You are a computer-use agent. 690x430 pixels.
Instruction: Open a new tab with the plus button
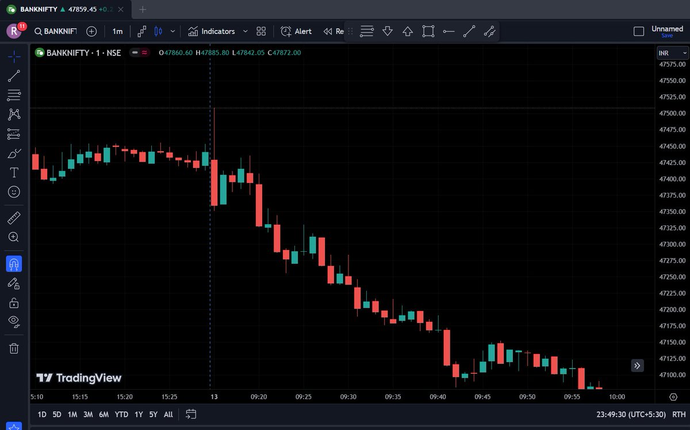(x=143, y=9)
